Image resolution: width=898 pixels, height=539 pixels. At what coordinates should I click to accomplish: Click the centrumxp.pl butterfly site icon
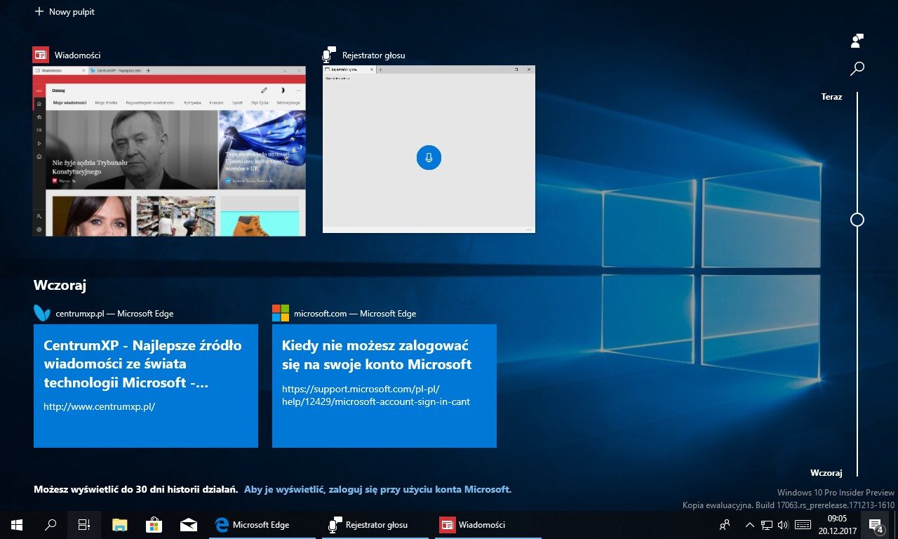[42, 313]
